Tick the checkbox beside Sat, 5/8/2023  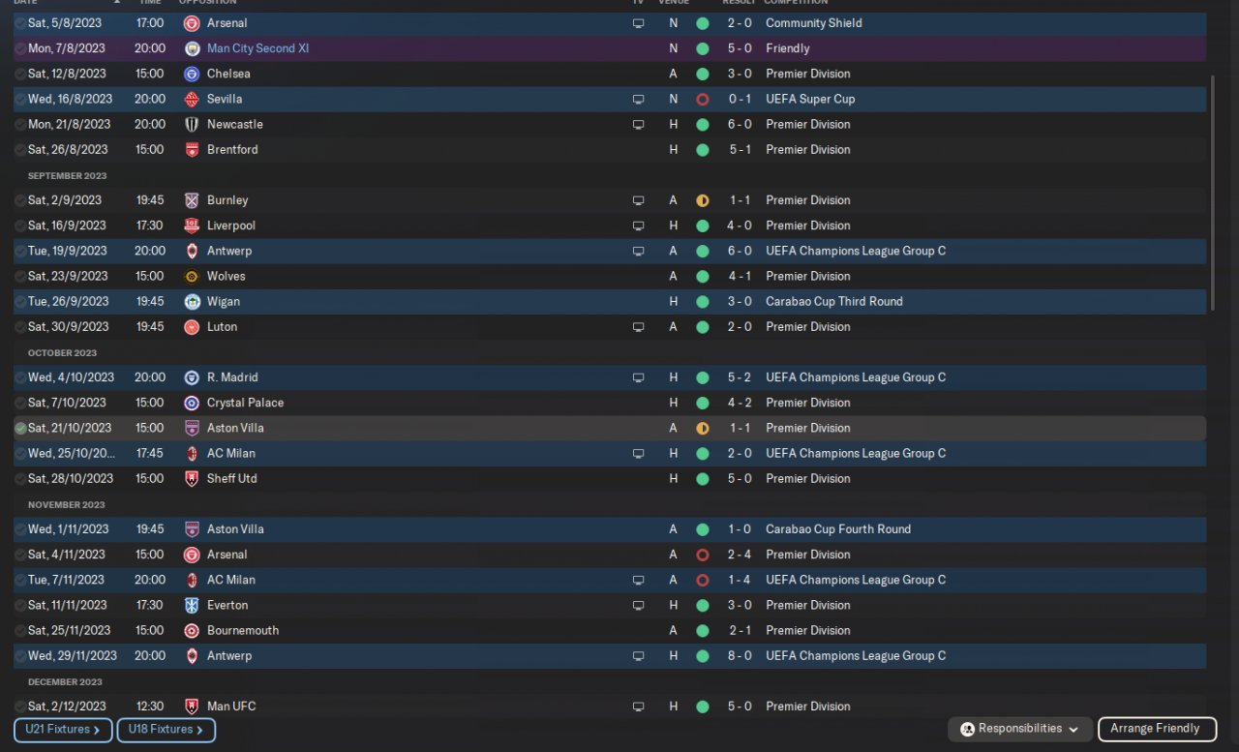click(20, 23)
